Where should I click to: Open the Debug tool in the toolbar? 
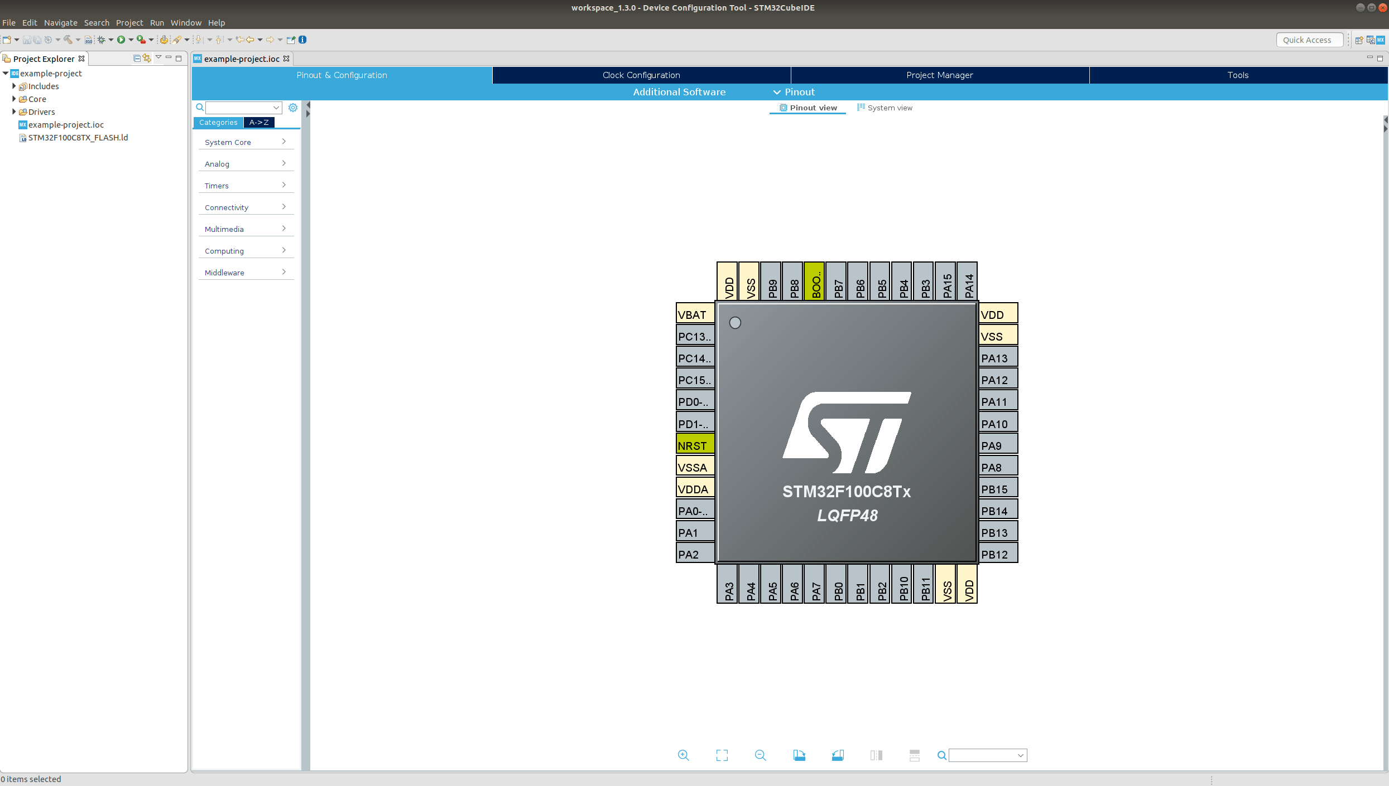[x=102, y=40]
